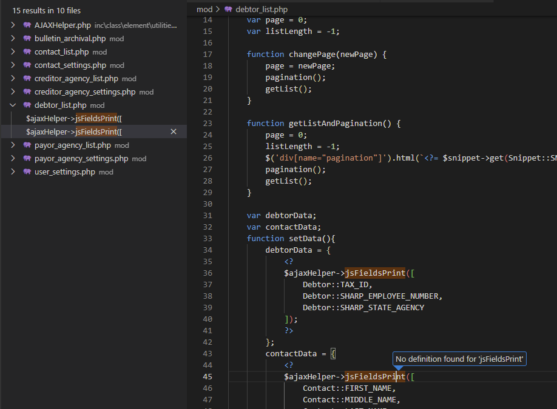The height and width of the screenshot is (409, 557).
Task: Collapse the debtor_list.php results group
Action: [13, 105]
